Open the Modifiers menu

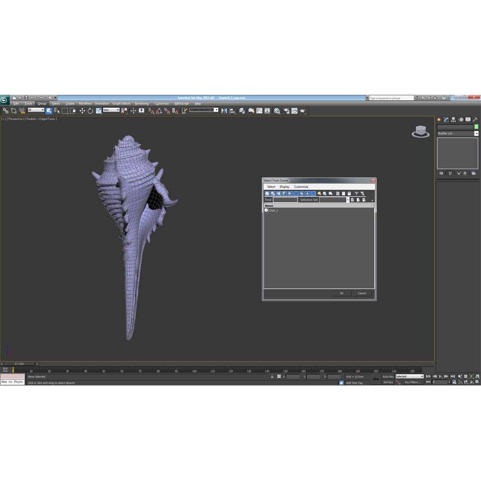tap(85, 104)
